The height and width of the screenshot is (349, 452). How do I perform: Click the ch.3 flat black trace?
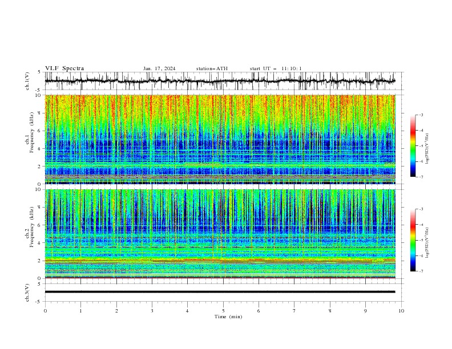coord(220,292)
